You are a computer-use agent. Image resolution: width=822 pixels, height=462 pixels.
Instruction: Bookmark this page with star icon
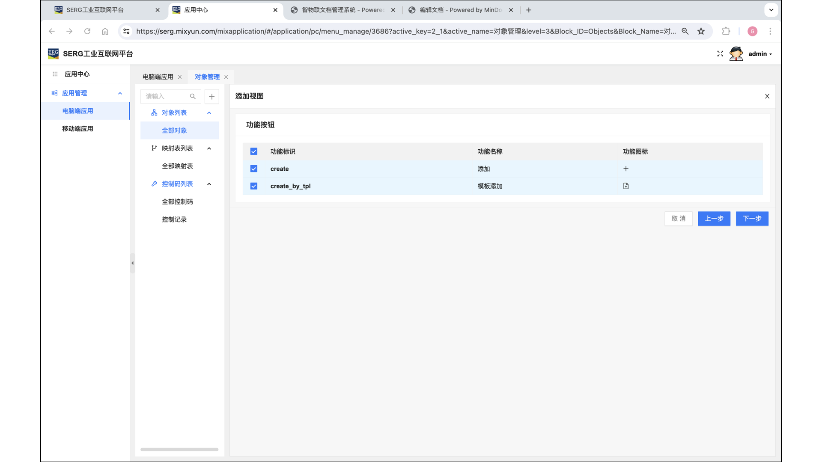pos(701,31)
